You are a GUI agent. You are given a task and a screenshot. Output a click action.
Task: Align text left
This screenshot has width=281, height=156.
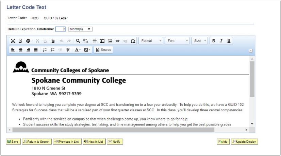coord(13,50)
